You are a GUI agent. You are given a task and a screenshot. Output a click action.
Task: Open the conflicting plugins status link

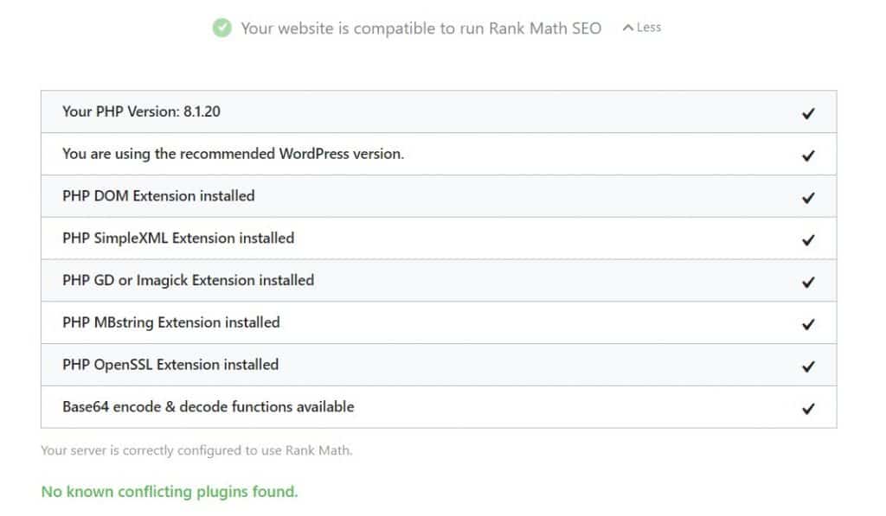point(170,491)
